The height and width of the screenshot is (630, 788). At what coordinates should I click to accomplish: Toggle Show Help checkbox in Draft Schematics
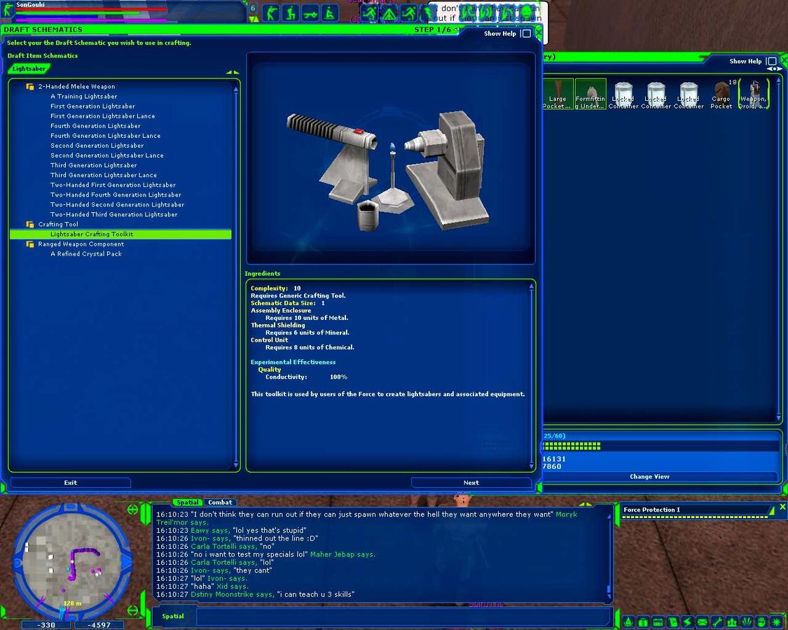[526, 34]
